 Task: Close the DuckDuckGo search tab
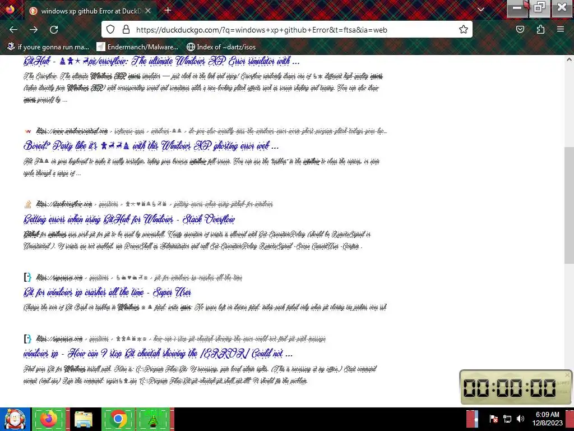pyautogui.click(x=148, y=11)
